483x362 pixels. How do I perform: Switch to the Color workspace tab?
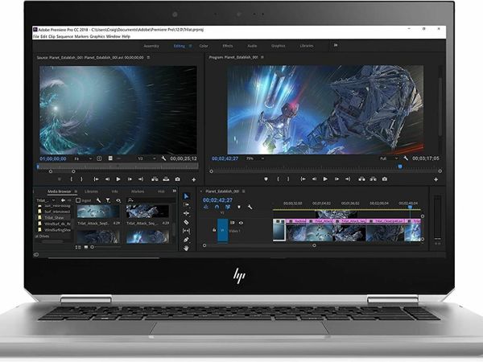[x=204, y=46]
